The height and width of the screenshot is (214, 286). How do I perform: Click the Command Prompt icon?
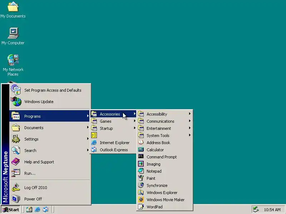click(x=141, y=157)
